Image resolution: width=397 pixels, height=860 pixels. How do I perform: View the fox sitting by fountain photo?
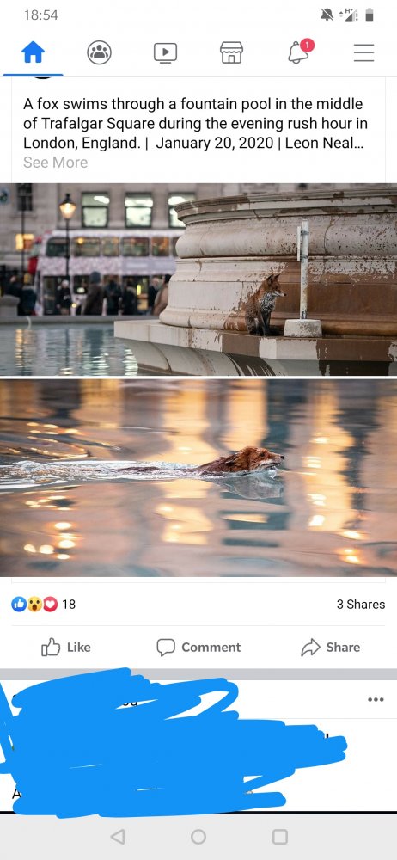pyautogui.click(x=198, y=279)
